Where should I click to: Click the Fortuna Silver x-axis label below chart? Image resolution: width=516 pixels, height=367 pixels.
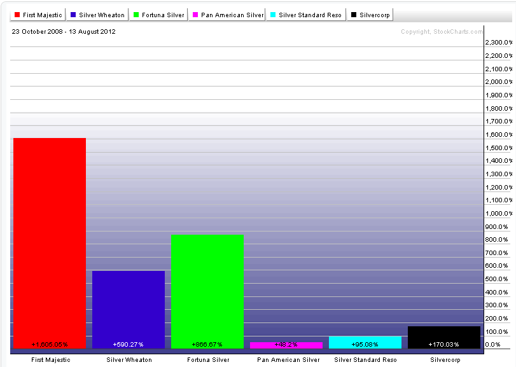point(207,360)
